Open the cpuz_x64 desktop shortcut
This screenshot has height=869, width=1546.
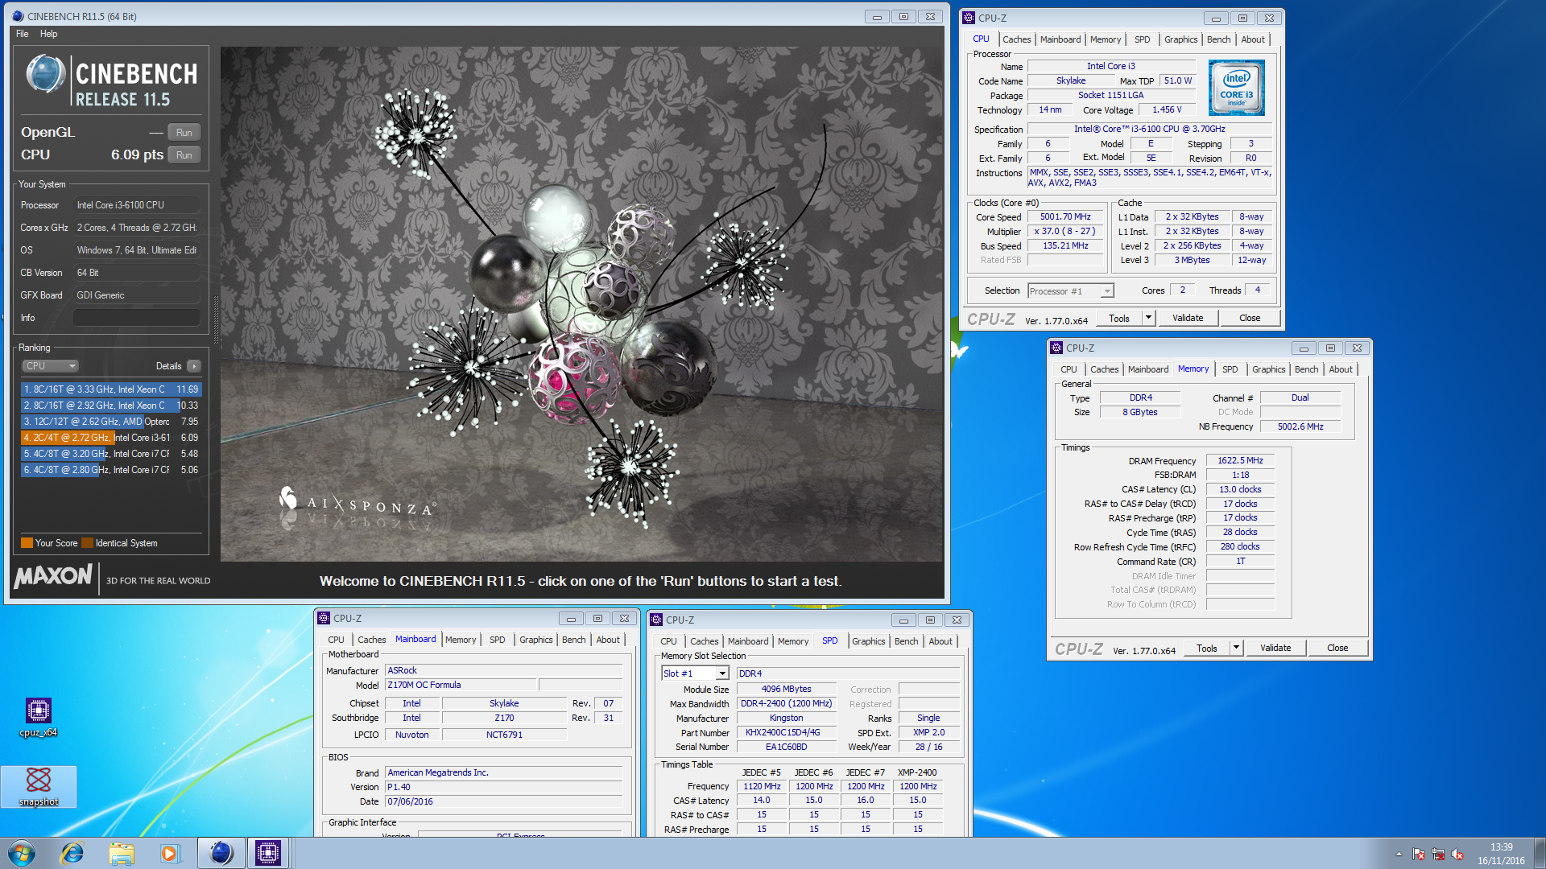point(38,715)
